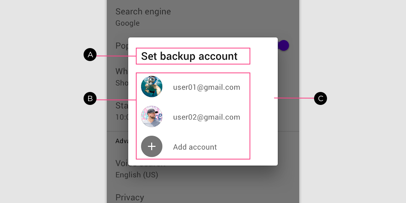Image resolution: width=406 pixels, height=203 pixels.
Task: Click the Set backup account dialog title
Action: [189, 56]
